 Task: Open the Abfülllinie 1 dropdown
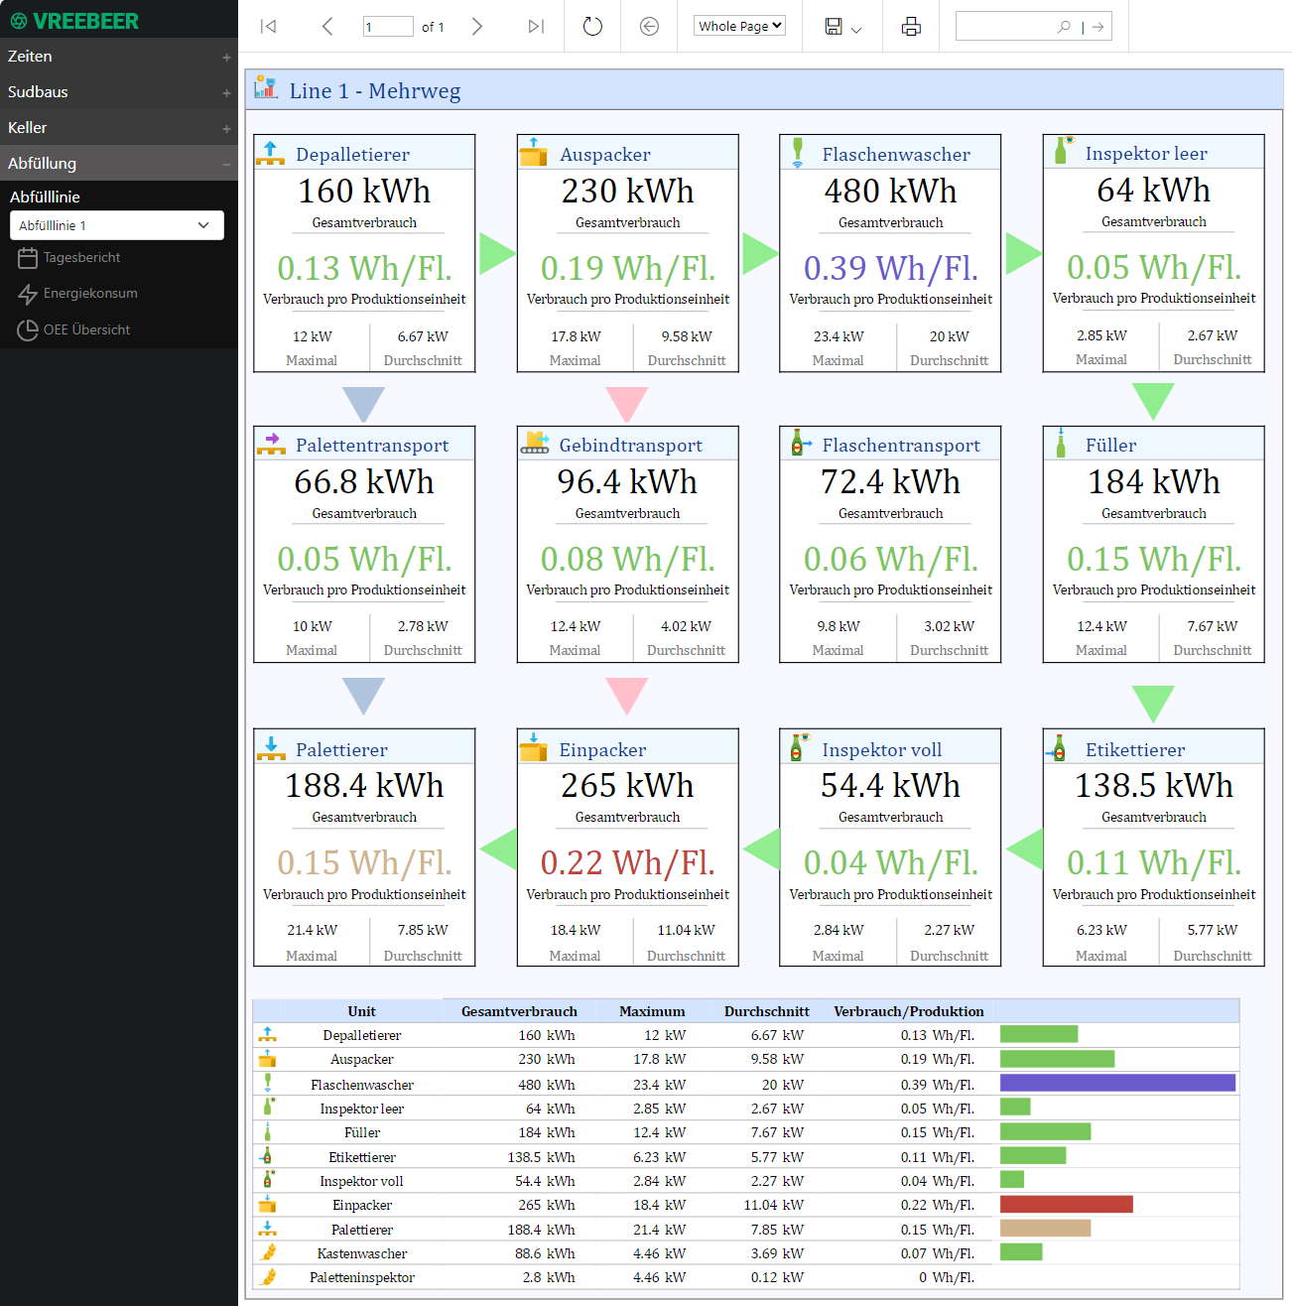[x=117, y=225]
